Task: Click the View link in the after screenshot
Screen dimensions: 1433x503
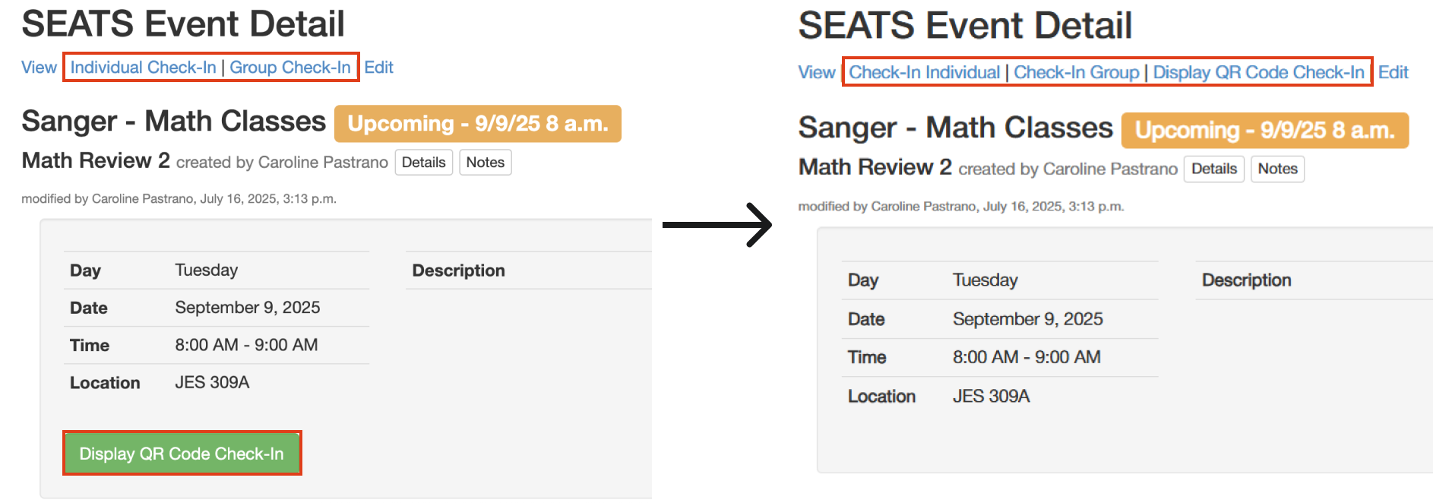Action: click(816, 73)
